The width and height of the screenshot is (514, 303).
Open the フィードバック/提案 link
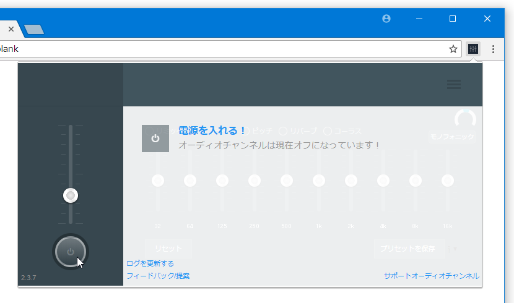pyautogui.click(x=158, y=276)
